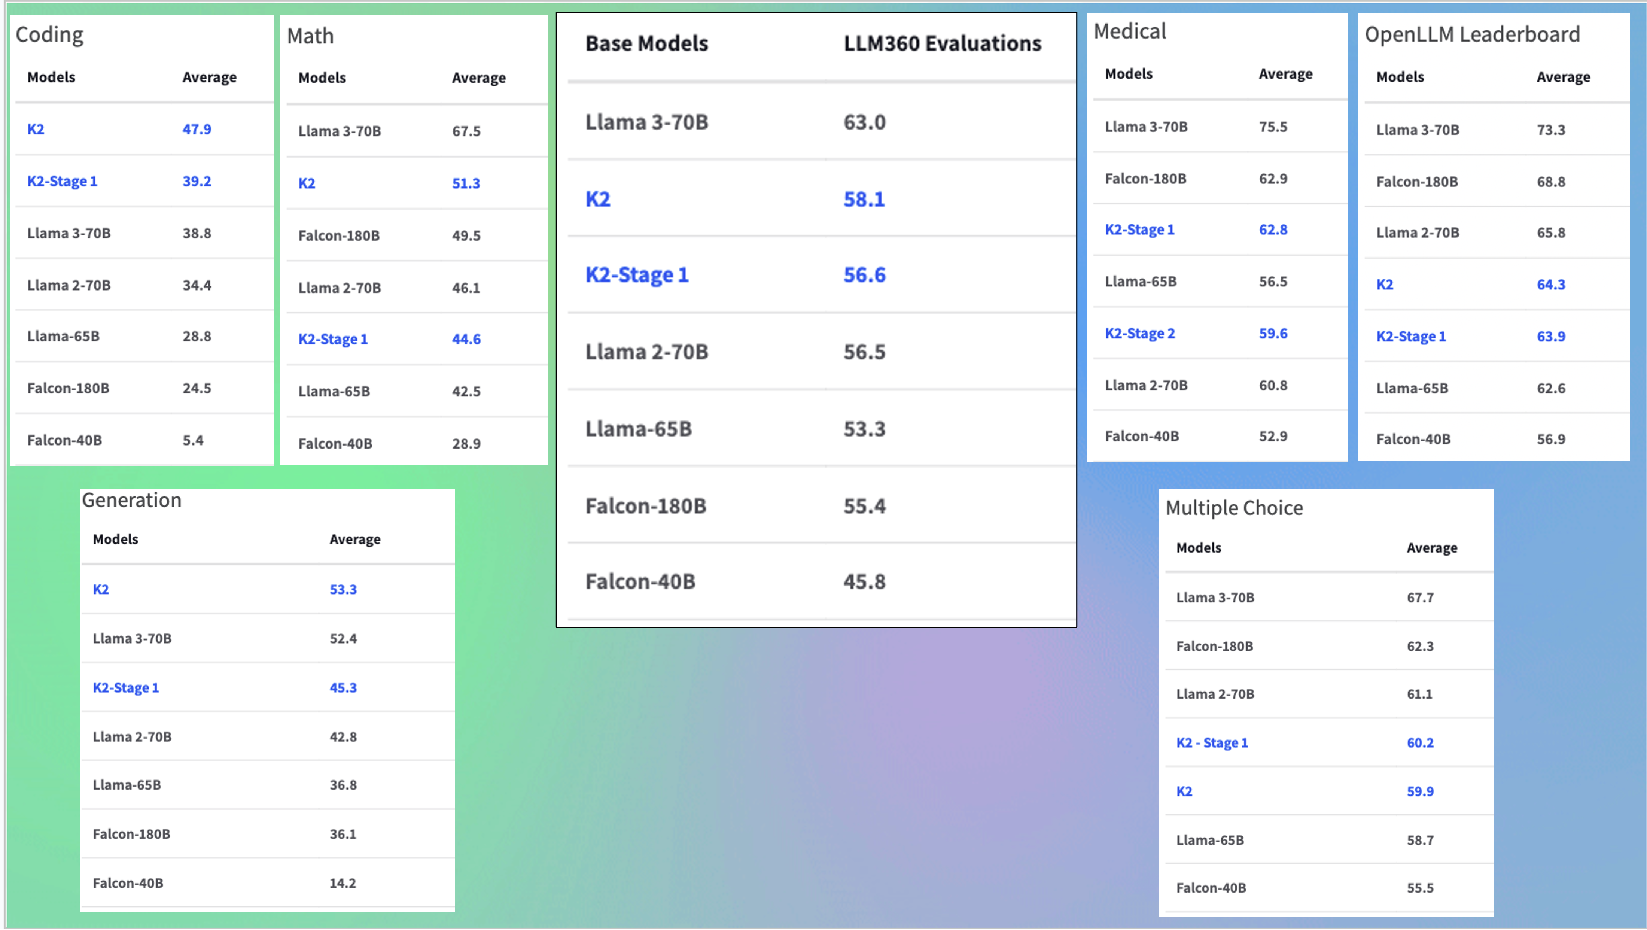Click Models header in Generation table
The height and width of the screenshot is (930, 1647).
[x=116, y=539]
